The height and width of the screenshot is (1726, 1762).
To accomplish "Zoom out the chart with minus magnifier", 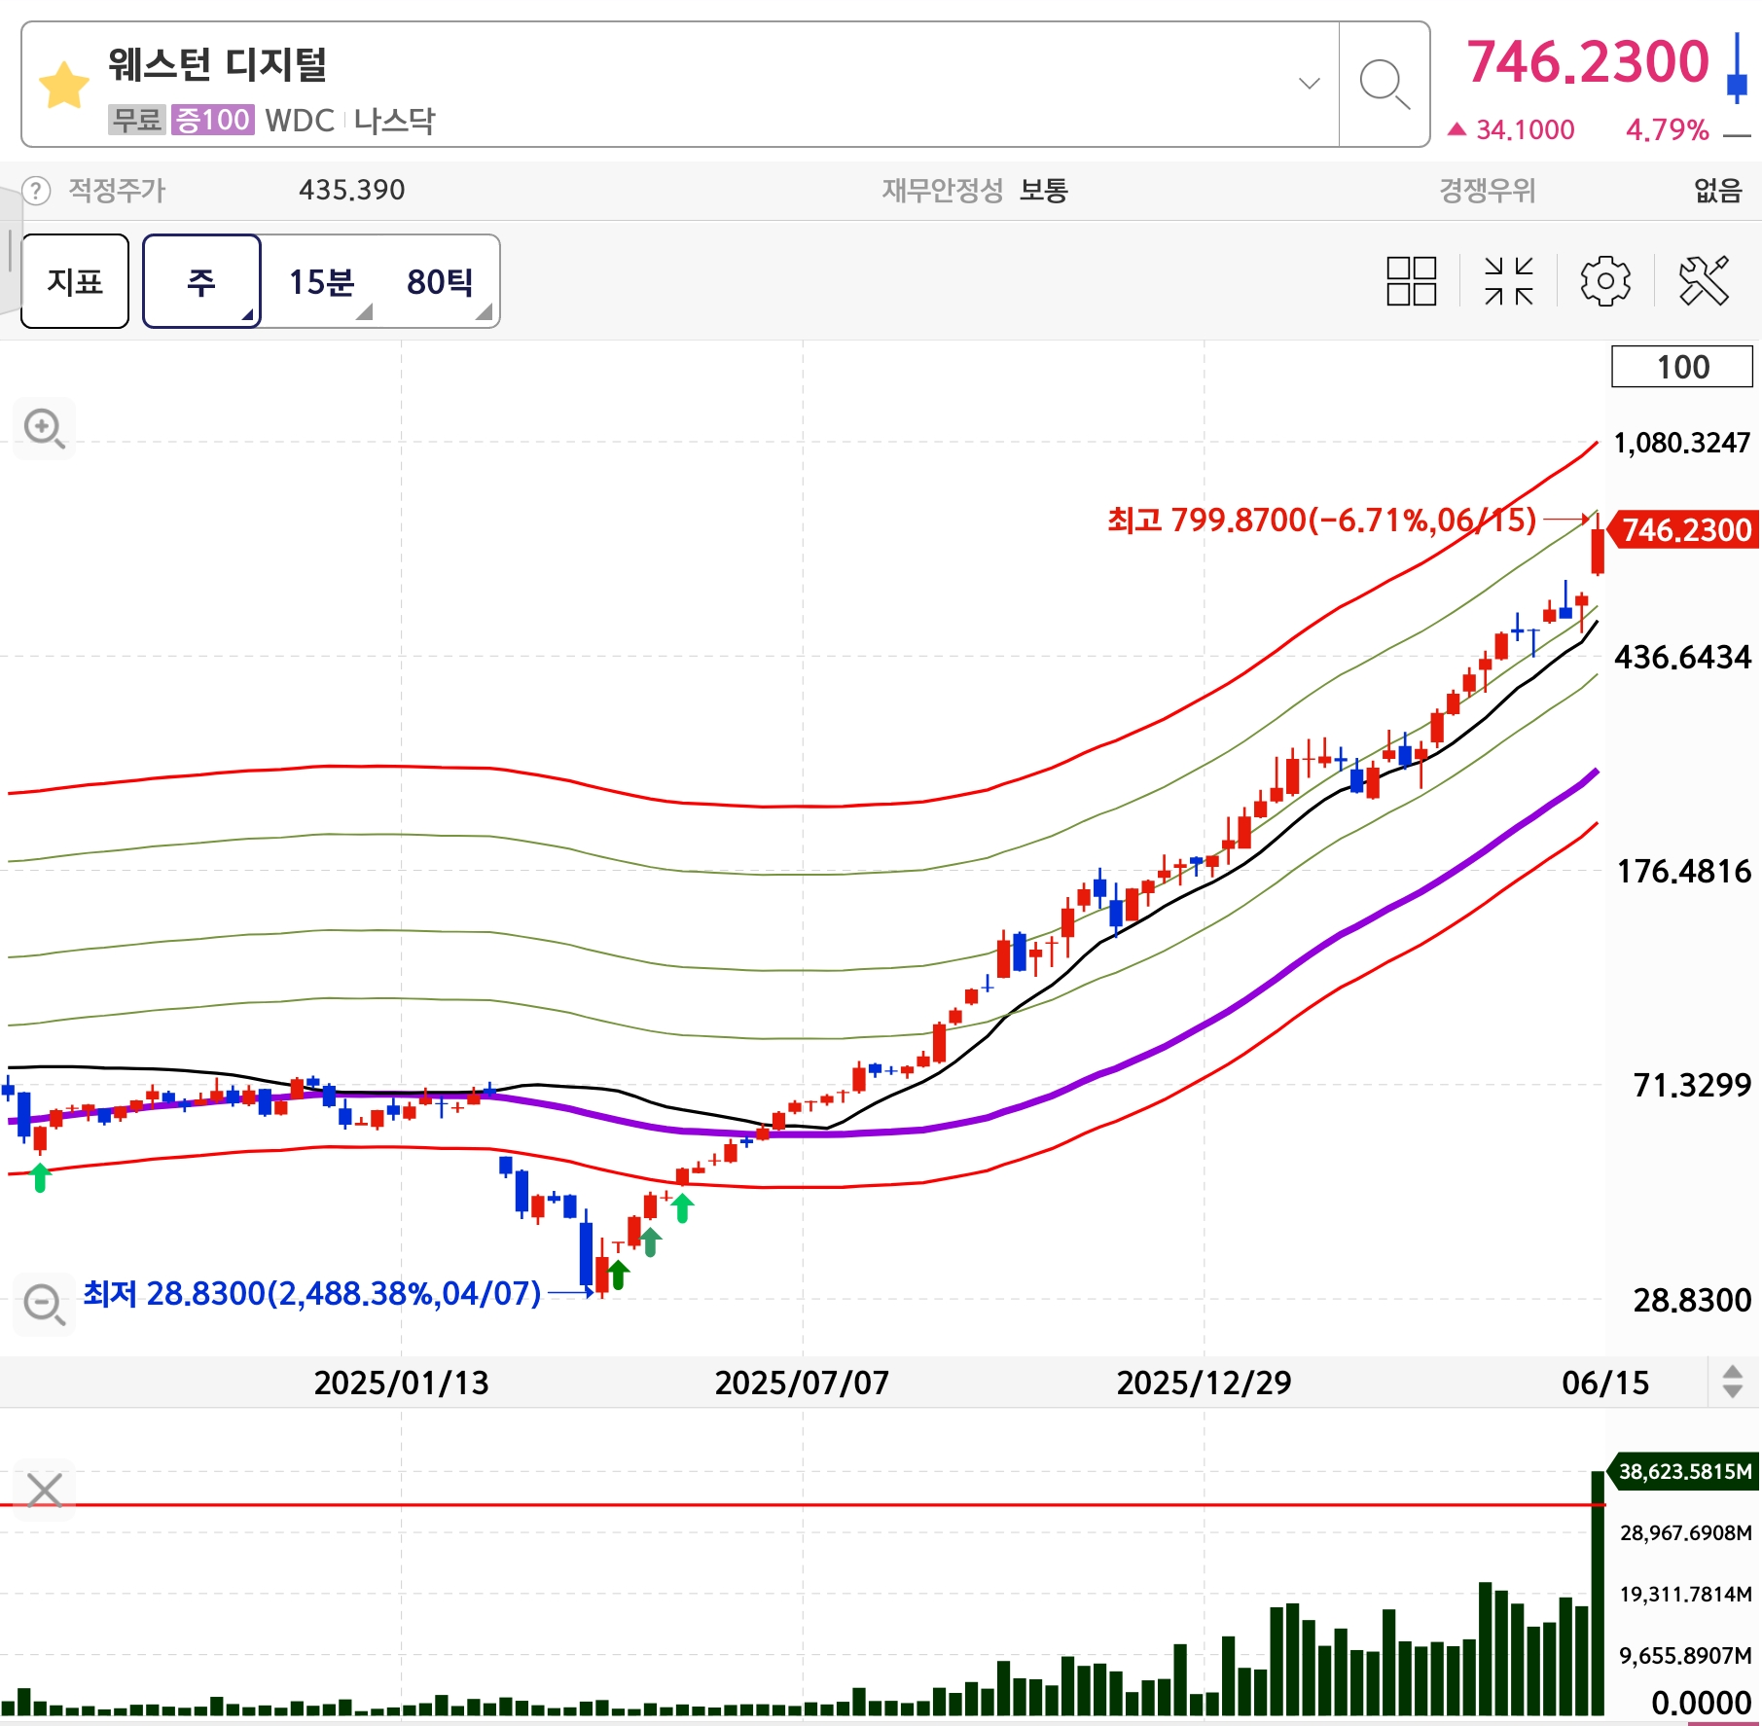I will point(45,1304).
